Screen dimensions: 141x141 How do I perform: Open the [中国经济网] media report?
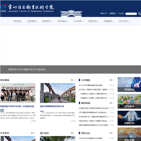click(94, 108)
